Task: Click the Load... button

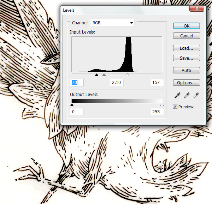Action: click(187, 48)
